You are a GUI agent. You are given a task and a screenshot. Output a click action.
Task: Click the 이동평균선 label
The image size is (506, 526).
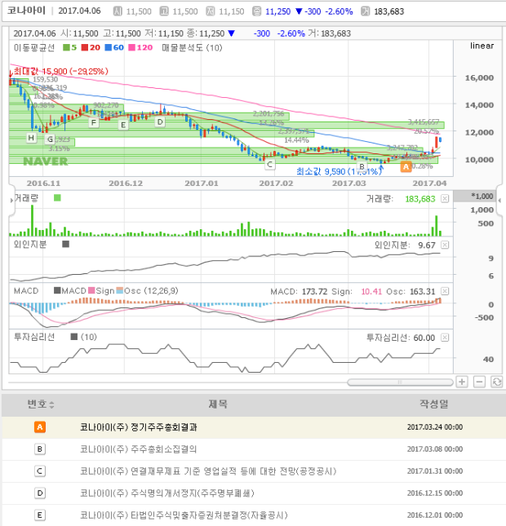coord(34,47)
